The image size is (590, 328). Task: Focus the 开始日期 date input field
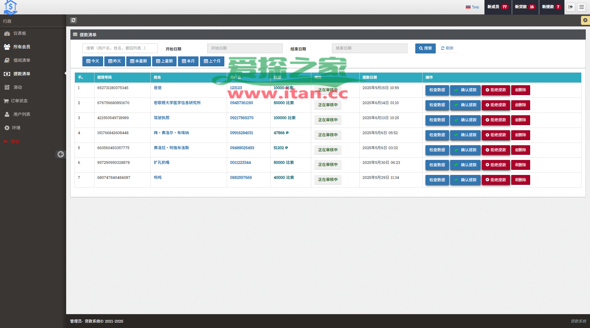tap(244, 48)
